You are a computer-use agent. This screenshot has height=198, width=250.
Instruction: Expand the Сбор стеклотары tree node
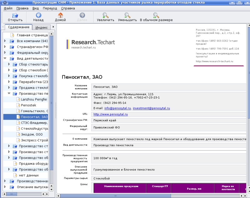pyautogui.click(x=9, y=64)
